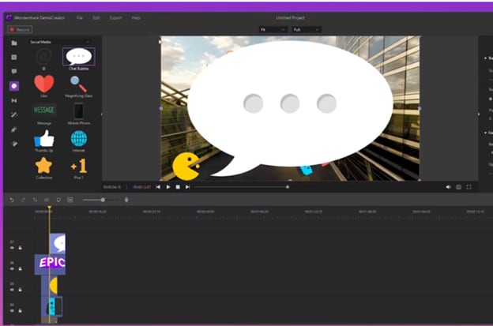Image resolution: width=493 pixels, height=326 pixels.
Task: Toggle lock on track 05
Action: point(20,290)
